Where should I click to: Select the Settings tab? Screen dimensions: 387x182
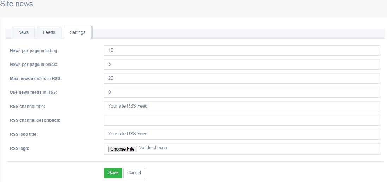pos(78,32)
